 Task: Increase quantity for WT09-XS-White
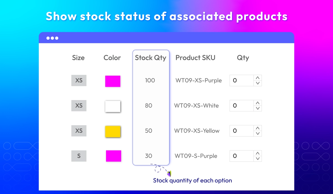click(x=258, y=103)
